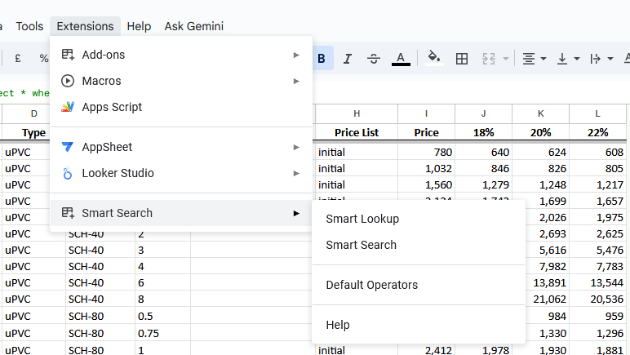Screen dimensions: 630x355
Task: Open Ask Gemini
Action: (194, 26)
